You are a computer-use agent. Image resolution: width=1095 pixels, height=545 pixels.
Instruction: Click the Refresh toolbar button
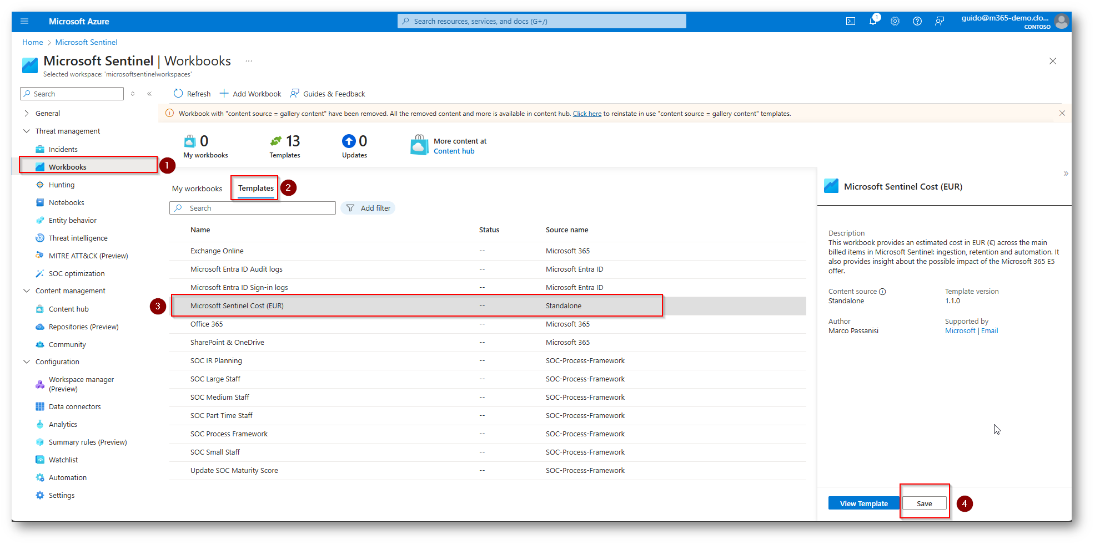192,94
